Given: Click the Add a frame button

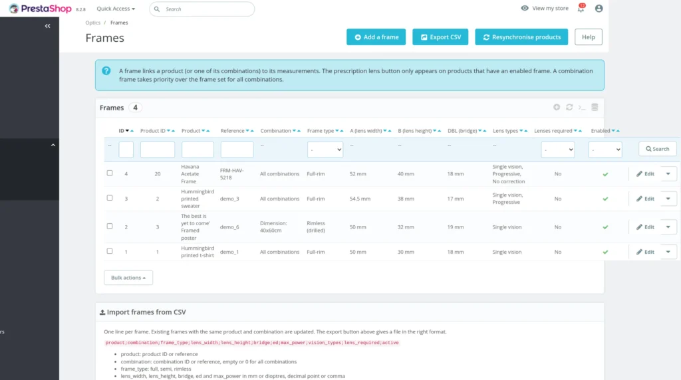Looking at the screenshot, I should pyautogui.click(x=376, y=37).
